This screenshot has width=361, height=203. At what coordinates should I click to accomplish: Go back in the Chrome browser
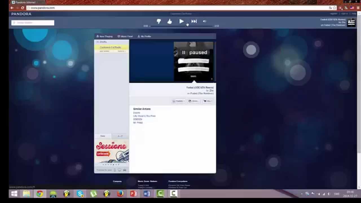(x=12, y=8)
